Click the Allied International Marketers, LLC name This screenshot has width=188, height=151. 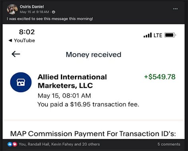[72, 81]
